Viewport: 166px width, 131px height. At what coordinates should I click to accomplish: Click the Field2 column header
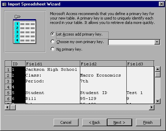[103, 64]
